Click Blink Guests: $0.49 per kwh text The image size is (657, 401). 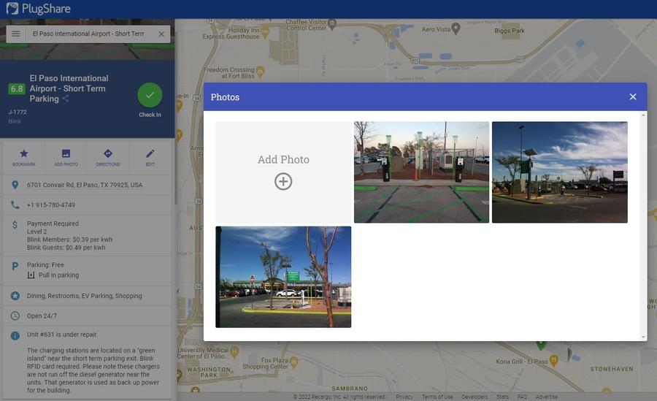click(66, 248)
